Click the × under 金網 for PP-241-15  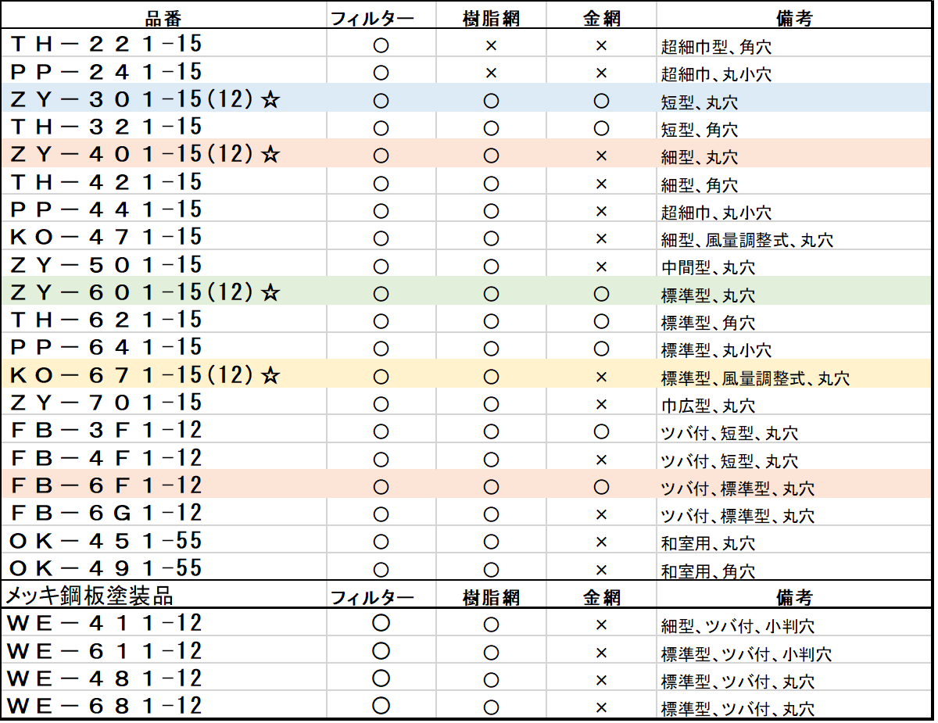(x=601, y=73)
